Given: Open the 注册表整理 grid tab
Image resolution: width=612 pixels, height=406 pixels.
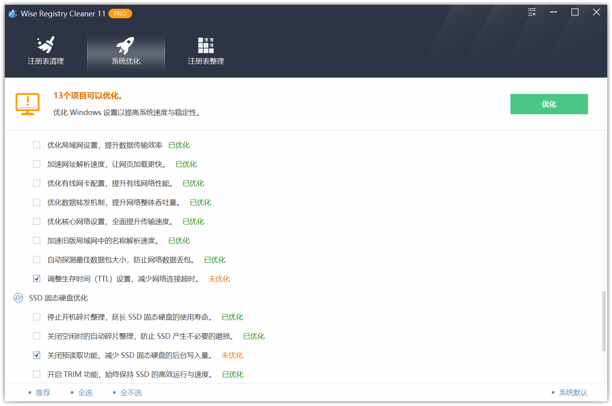Looking at the screenshot, I should click(x=206, y=51).
